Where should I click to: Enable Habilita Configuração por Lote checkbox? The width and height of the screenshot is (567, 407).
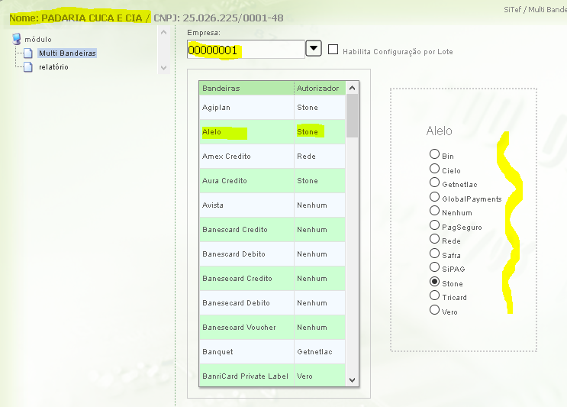point(333,49)
